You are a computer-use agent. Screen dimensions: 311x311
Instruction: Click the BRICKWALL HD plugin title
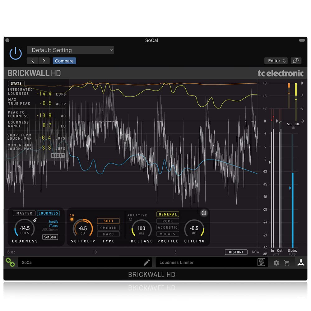(34, 73)
